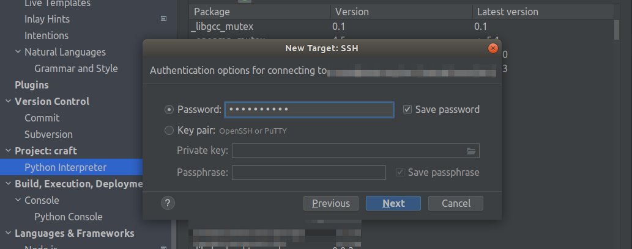
Task: Click the project-level icon beside Inlay Hints
Action: coord(163,19)
